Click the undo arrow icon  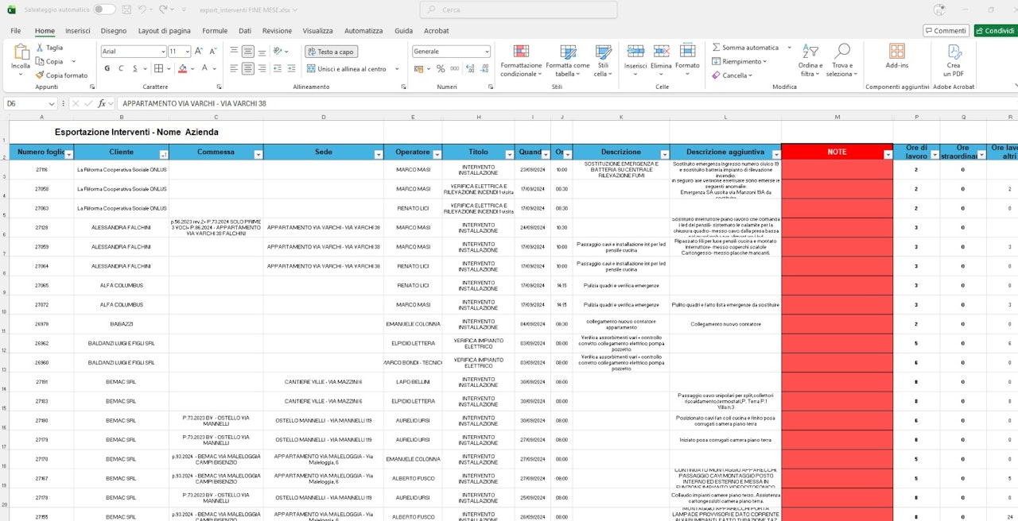pos(142,10)
